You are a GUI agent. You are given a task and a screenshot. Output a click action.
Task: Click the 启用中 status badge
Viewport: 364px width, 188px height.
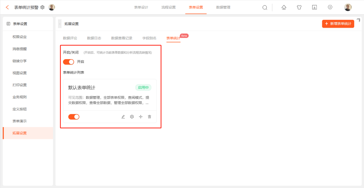click(143, 87)
